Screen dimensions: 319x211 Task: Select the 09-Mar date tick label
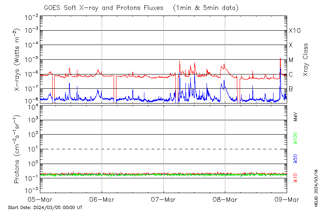pos(286,199)
